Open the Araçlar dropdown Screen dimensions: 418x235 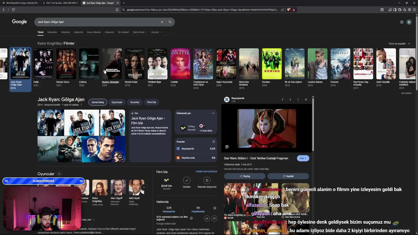tap(156, 32)
